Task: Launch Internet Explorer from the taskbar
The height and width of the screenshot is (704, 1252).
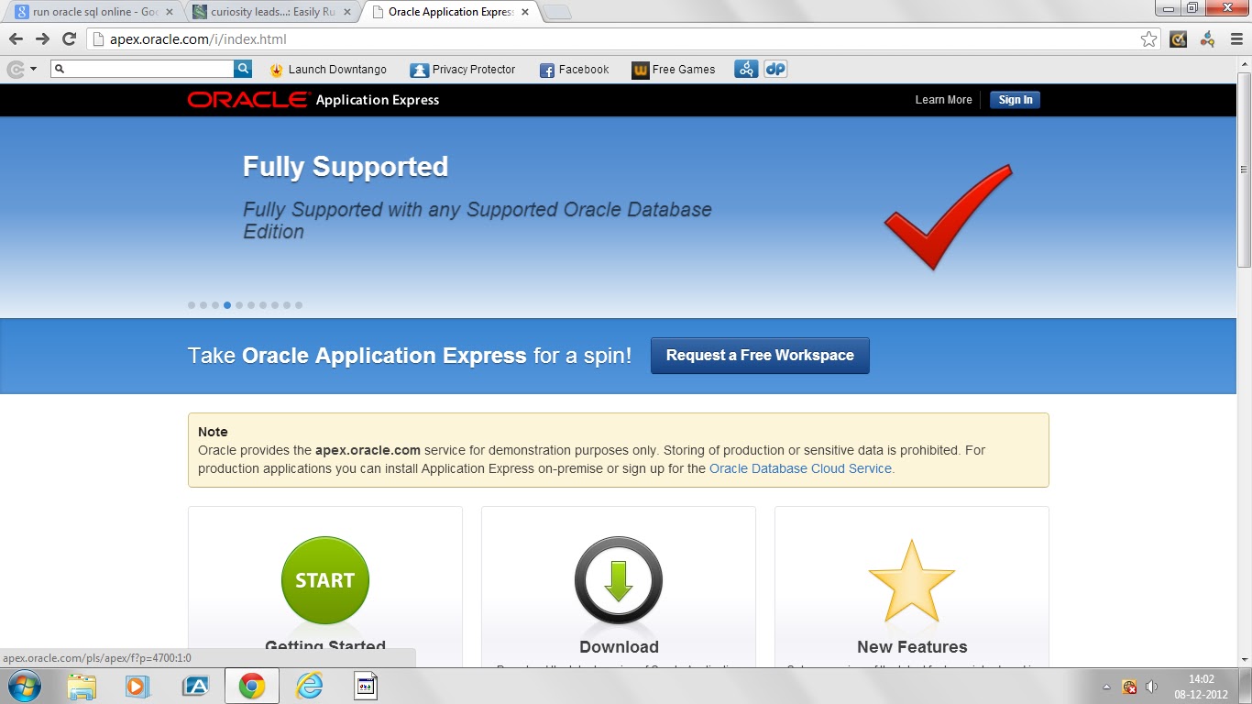Action: (x=310, y=686)
